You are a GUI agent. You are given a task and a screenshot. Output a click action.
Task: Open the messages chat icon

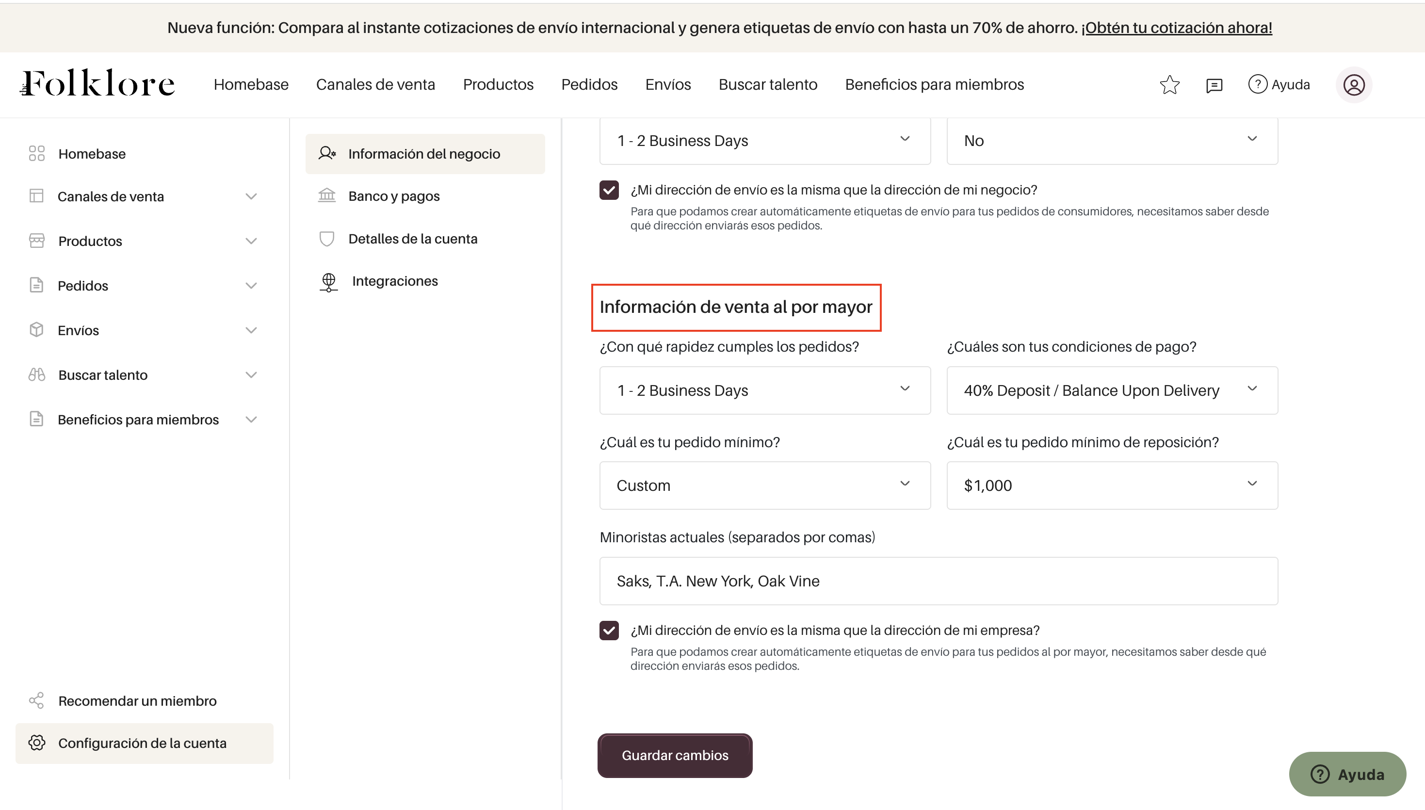point(1214,85)
